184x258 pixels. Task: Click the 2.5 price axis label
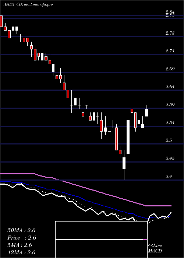pyautogui.click(x=169, y=140)
